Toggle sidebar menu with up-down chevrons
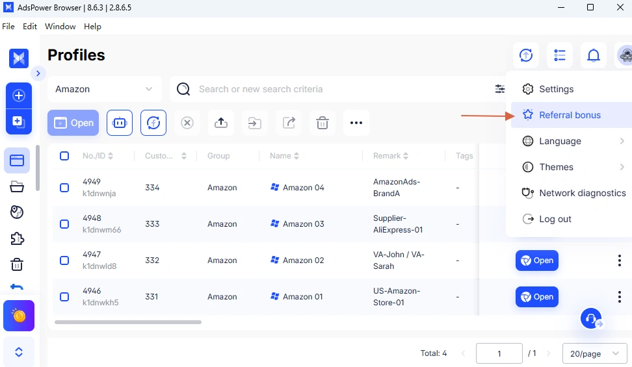 19,352
